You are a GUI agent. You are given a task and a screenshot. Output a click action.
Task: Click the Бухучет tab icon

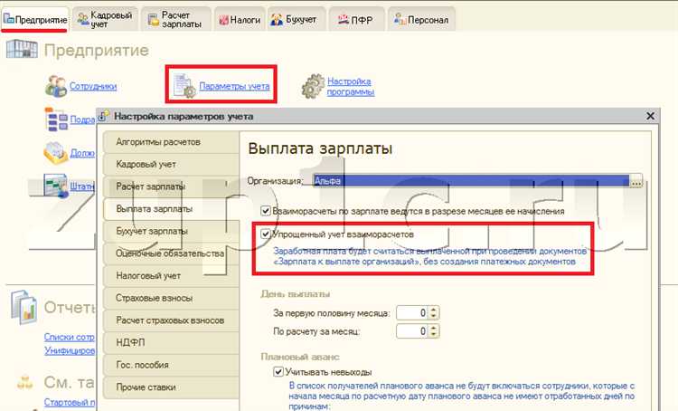tap(277, 20)
